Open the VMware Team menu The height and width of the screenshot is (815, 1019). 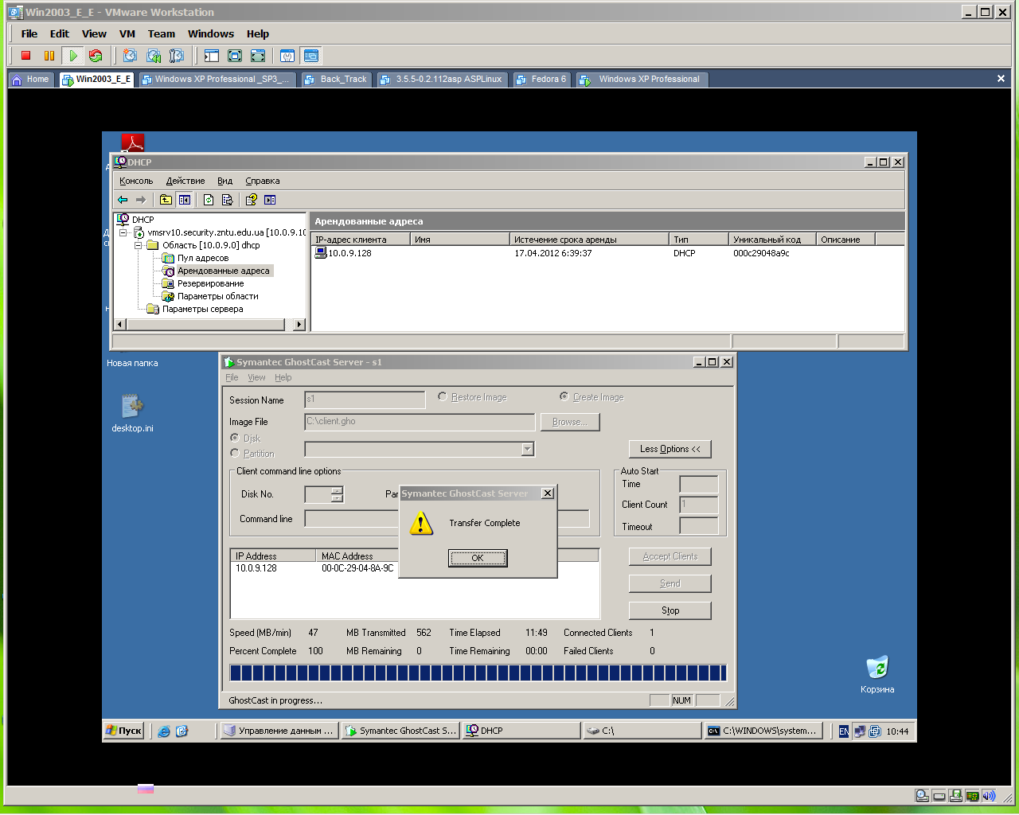click(162, 33)
